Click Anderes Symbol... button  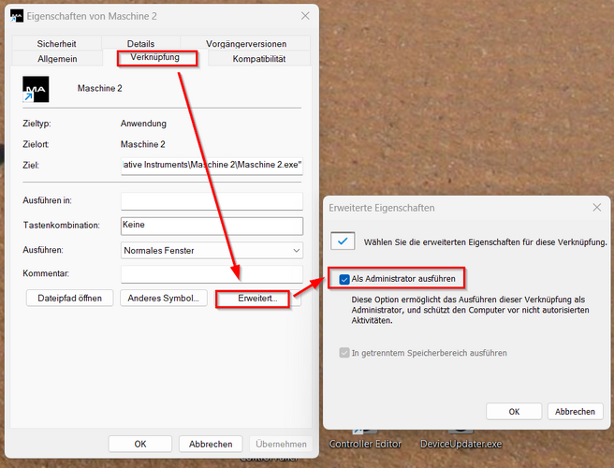coord(163,299)
